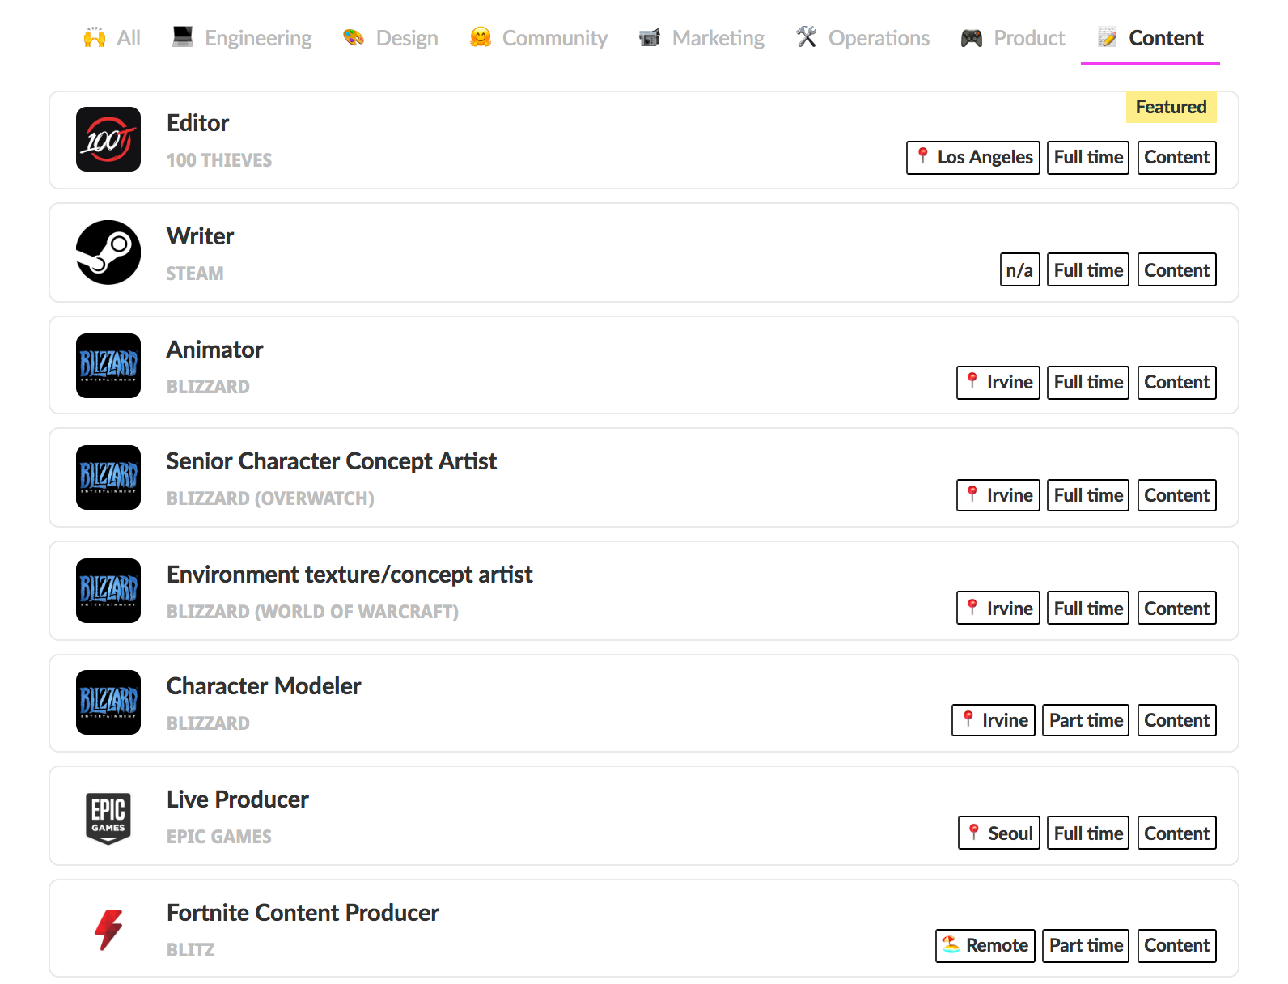Viewport: 1288px width, 984px height.
Task: Switch to the Engineering tab
Action: pyautogui.click(x=242, y=38)
